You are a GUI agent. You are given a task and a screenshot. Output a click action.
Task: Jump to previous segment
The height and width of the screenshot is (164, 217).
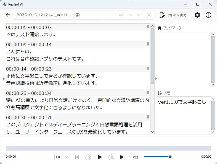(x=77, y=157)
